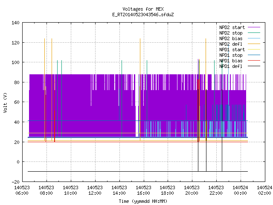This screenshot has height=205, width=273.
Task: Click the x-axis tick '140523 20:00'
Action: [x=192, y=190]
